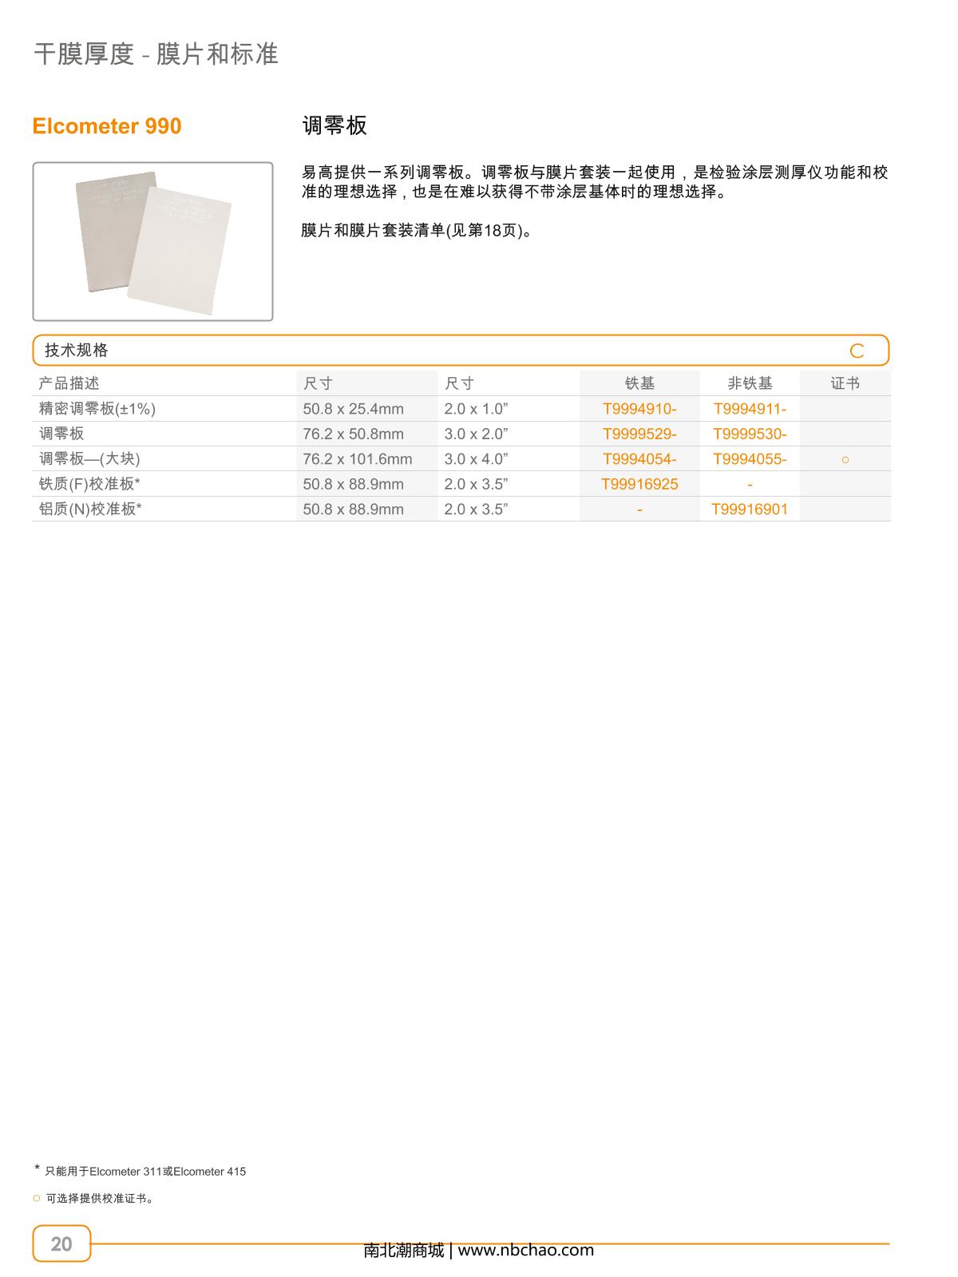Click part number T9999530- in 非铁基 column
This screenshot has width=958, height=1277.
pos(749,434)
